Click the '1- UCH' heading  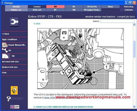37,24
